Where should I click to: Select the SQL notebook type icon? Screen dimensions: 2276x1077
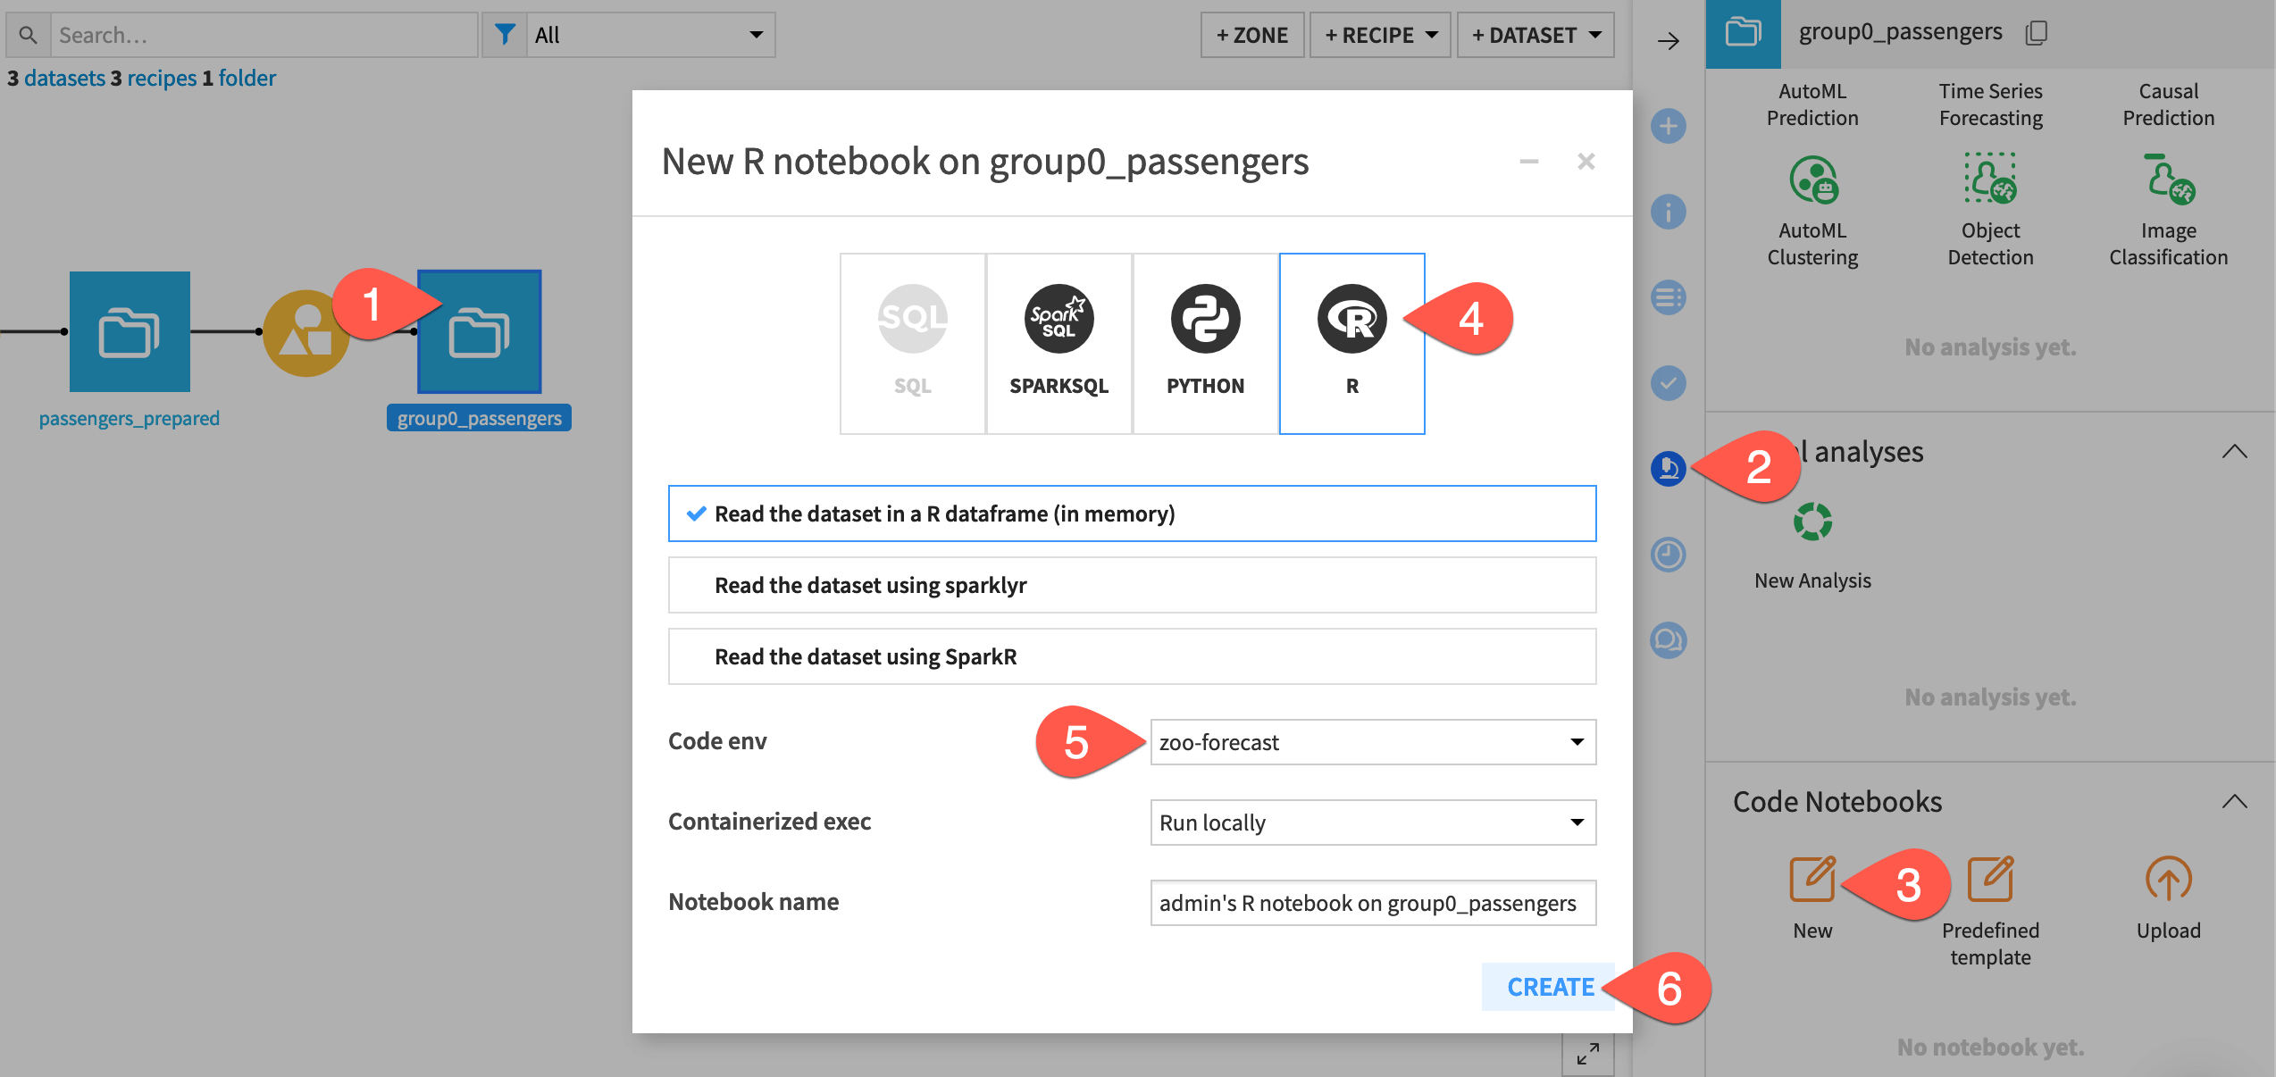pos(912,319)
